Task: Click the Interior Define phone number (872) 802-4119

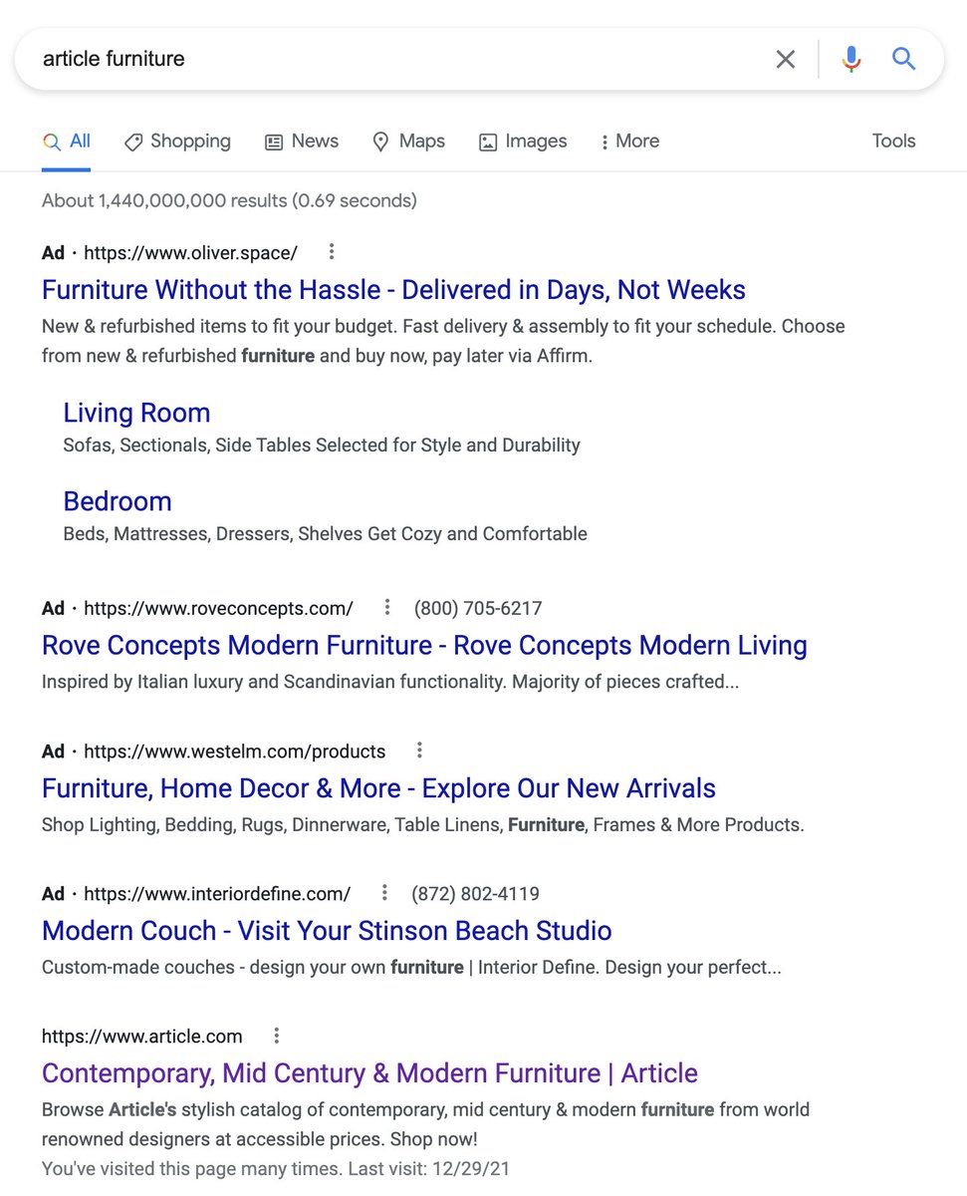Action: pyautogui.click(x=475, y=894)
